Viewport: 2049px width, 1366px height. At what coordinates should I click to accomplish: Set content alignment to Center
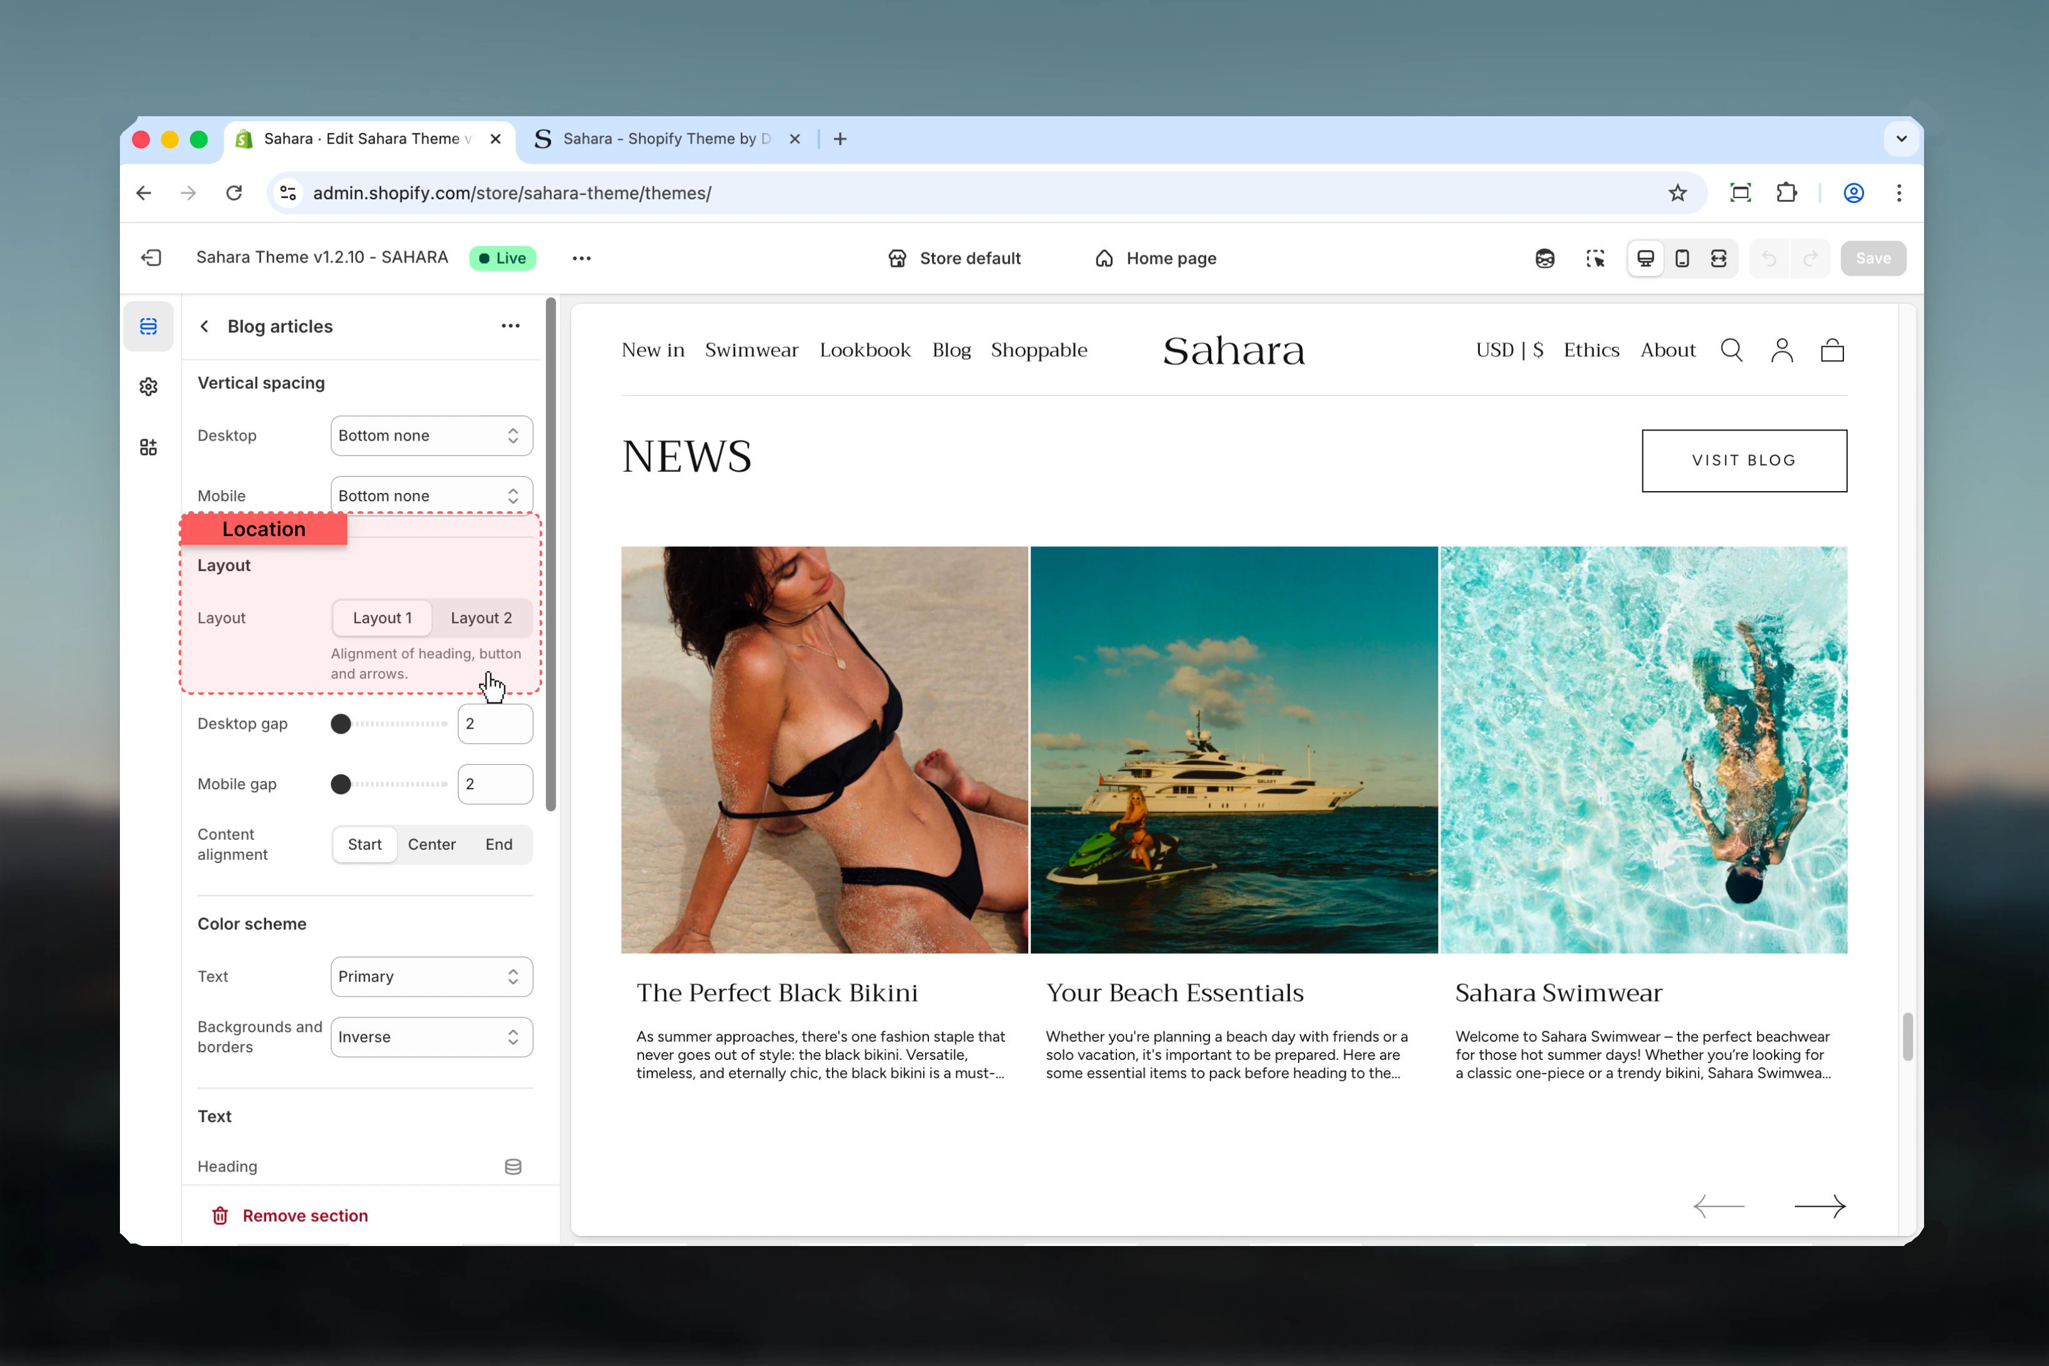(432, 844)
